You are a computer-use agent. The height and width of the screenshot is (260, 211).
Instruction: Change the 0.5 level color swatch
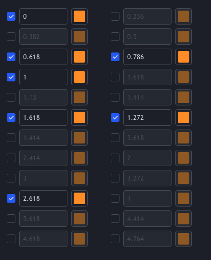(x=184, y=37)
